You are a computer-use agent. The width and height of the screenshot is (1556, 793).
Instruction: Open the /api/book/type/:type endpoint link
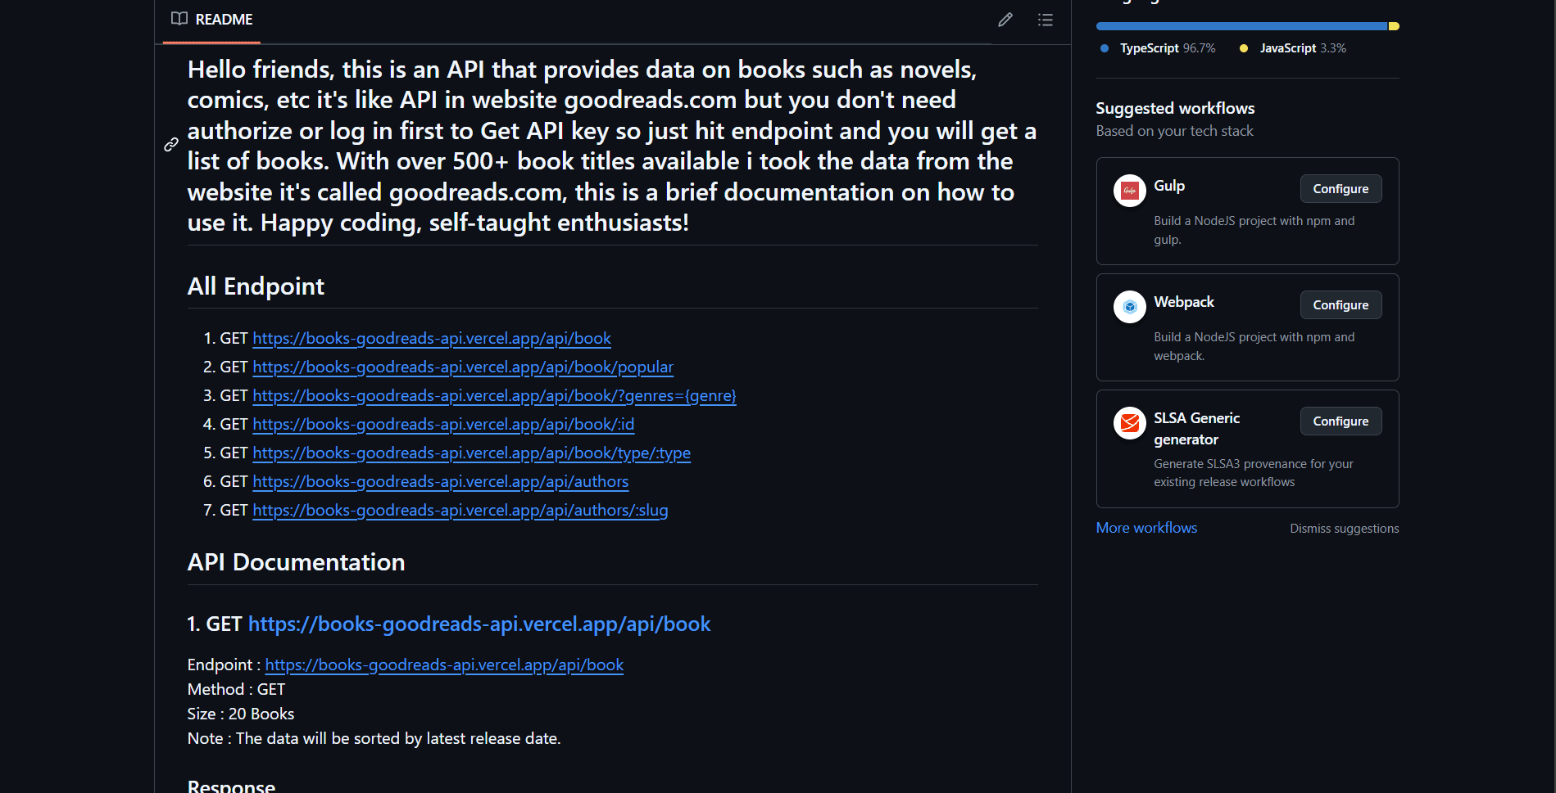(x=471, y=453)
